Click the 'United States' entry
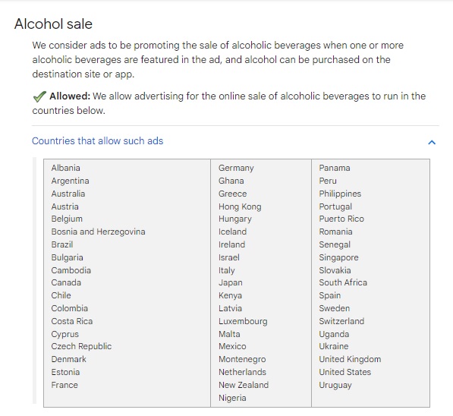Image resolution: width=453 pixels, height=416 pixels. 345,372
